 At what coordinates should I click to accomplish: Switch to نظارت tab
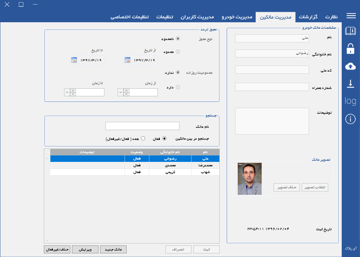332,17
